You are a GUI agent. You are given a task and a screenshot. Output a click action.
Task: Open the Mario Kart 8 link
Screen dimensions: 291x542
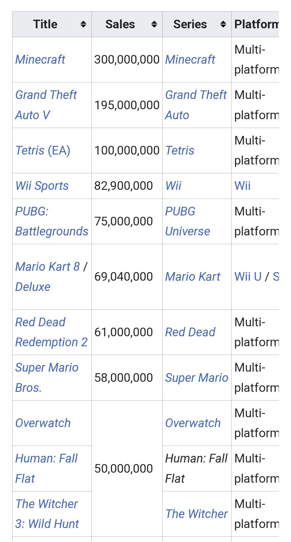click(x=47, y=267)
